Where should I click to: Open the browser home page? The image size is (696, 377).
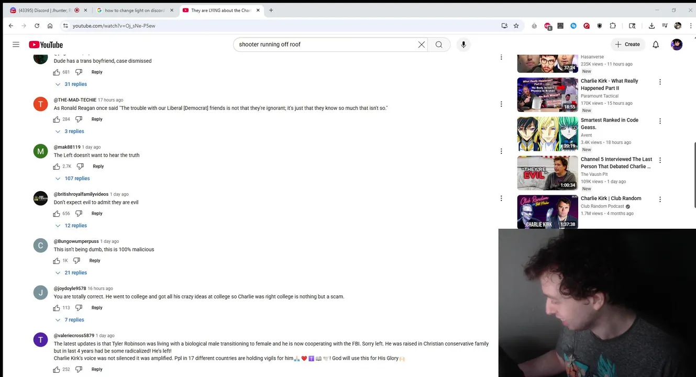click(x=50, y=26)
